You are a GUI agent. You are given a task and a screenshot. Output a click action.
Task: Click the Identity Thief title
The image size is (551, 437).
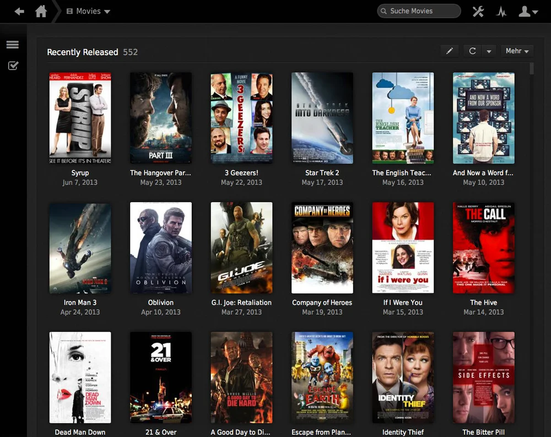click(x=403, y=433)
